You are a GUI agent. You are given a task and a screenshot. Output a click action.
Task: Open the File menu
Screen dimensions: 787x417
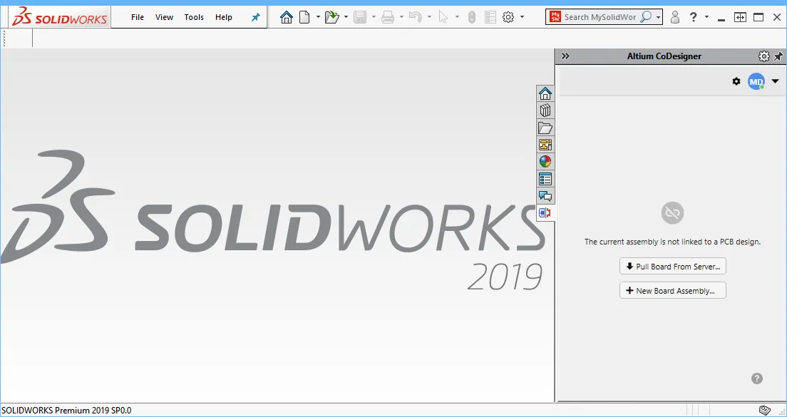coord(138,17)
